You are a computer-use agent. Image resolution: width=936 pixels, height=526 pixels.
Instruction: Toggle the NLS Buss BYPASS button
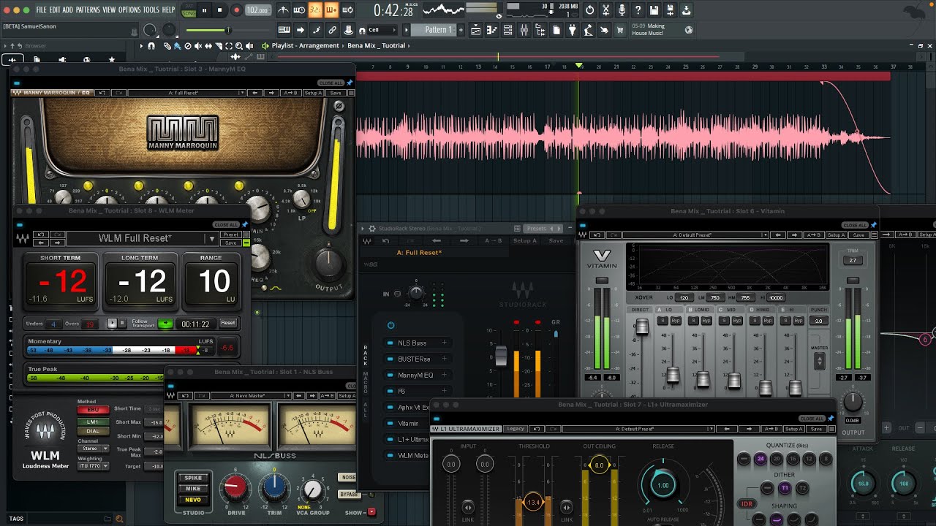point(349,495)
